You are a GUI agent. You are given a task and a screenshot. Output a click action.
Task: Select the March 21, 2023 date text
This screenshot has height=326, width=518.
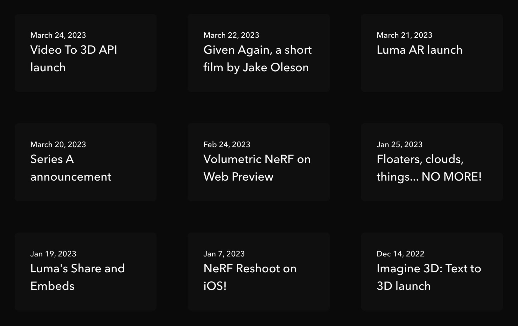click(404, 35)
